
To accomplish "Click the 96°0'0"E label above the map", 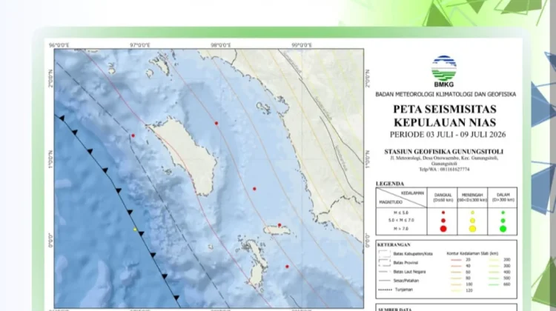I will [x=59, y=45].
